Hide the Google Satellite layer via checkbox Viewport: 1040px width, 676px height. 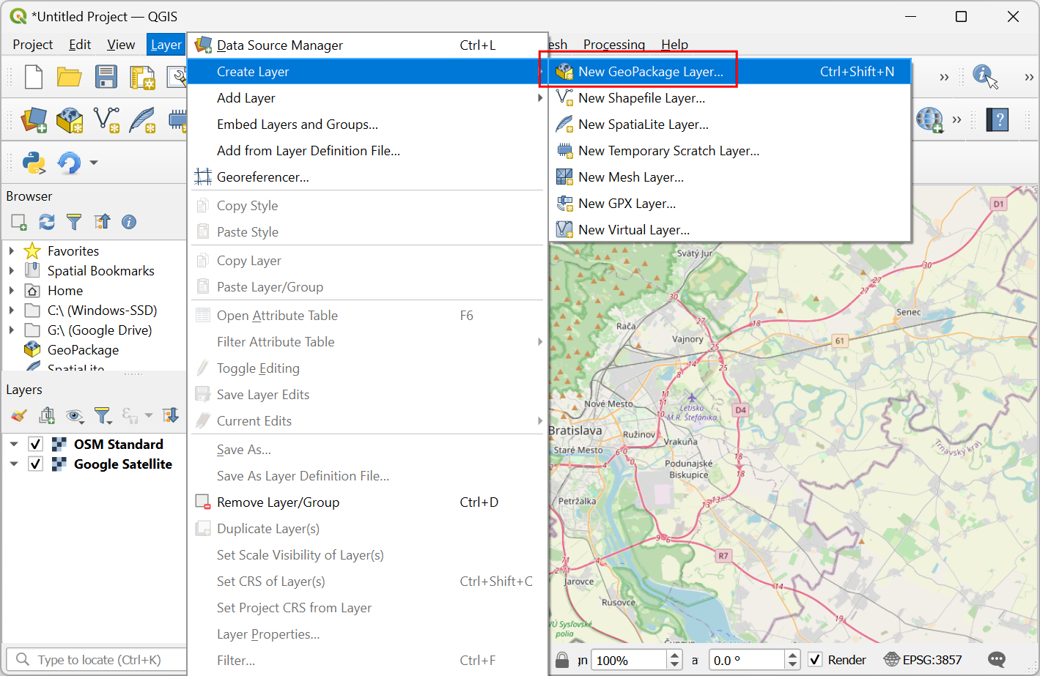(35, 464)
